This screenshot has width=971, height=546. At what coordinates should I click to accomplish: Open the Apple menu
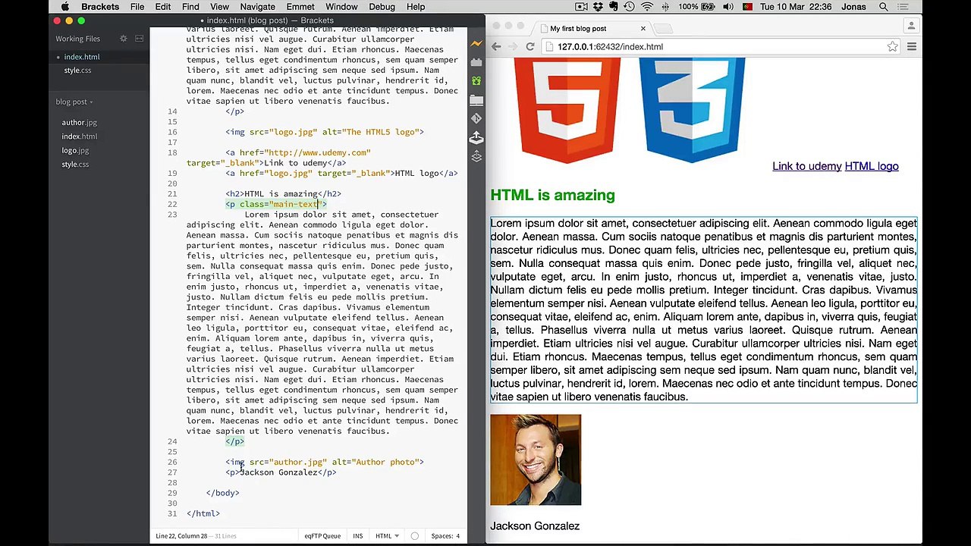click(x=65, y=7)
